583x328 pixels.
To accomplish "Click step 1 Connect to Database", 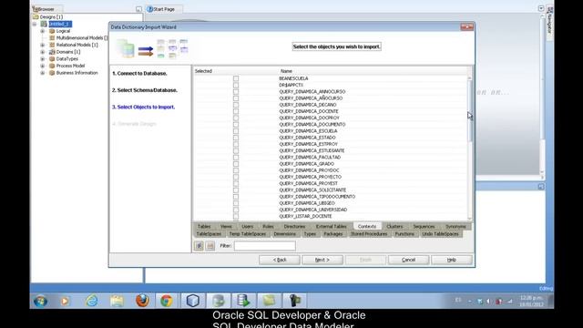I will [x=139, y=74].
